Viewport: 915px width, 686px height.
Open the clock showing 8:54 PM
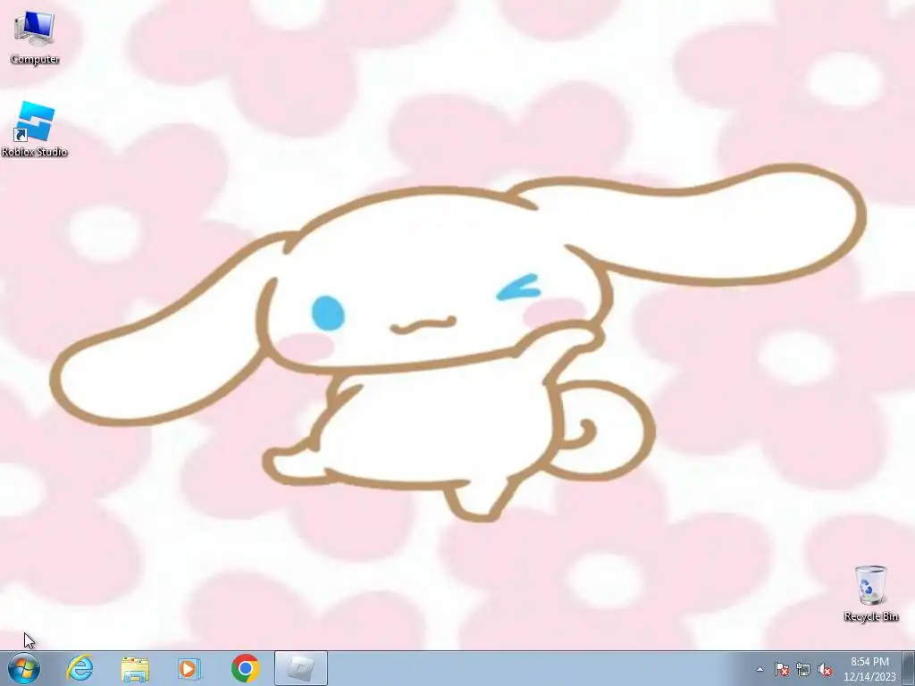tap(869, 668)
